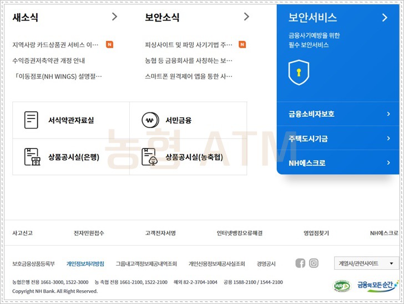The width and height of the screenshot is (404, 304).
Task: Open 피싱사이트 및 파밍 사기기법 notice
Action: coord(188,45)
